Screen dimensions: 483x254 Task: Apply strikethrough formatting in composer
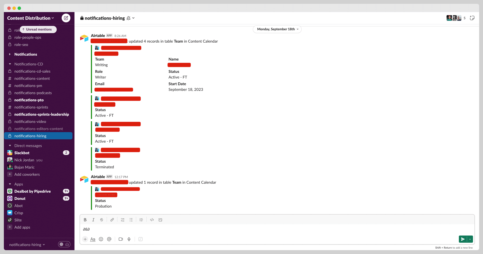[x=101, y=220]
